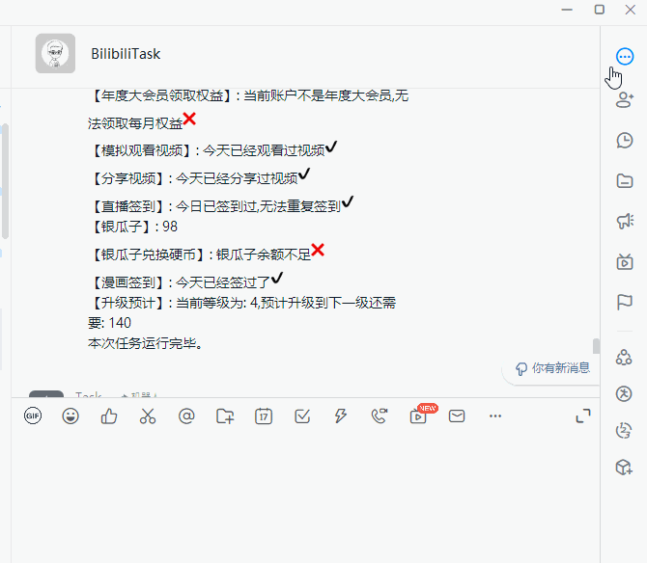Open the chat history clock icon
Image resolution: width=647 pixels, height=563 pixels.
point(624,140)
